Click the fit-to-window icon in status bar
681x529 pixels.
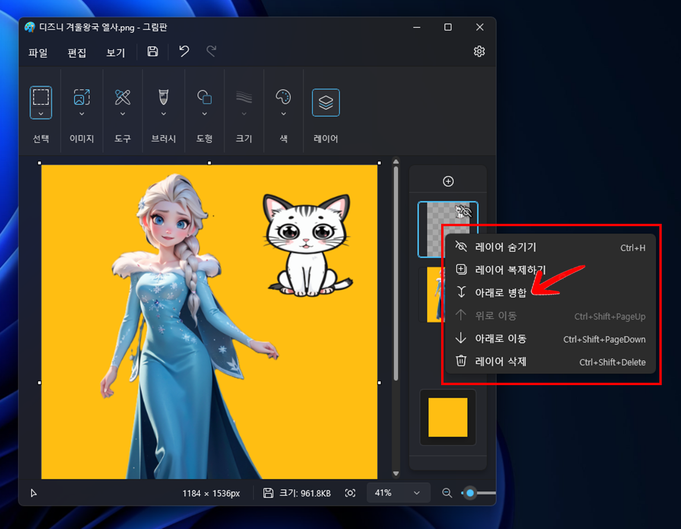coord(350,493)
